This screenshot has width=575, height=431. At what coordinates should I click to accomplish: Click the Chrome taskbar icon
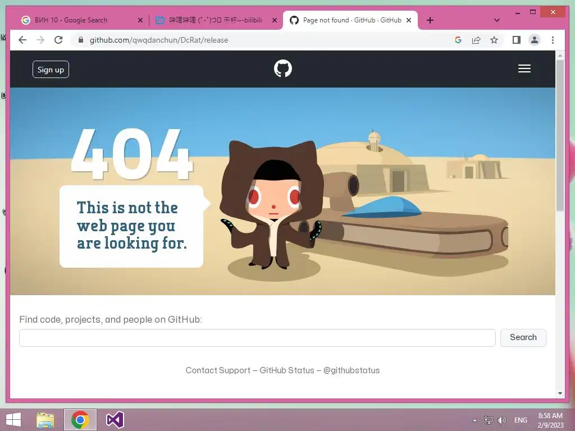80,420
